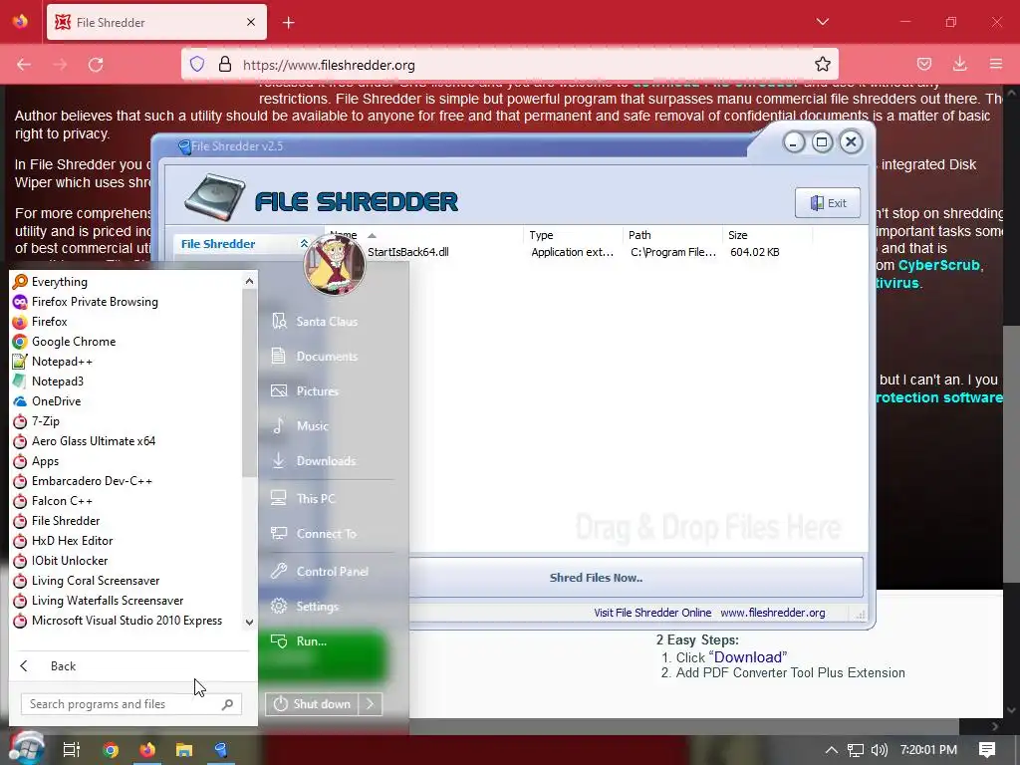The height and width of the screenshot is (765, 1020).
Task: Open the tracking protection shield icon
Action: click(197, 65)
